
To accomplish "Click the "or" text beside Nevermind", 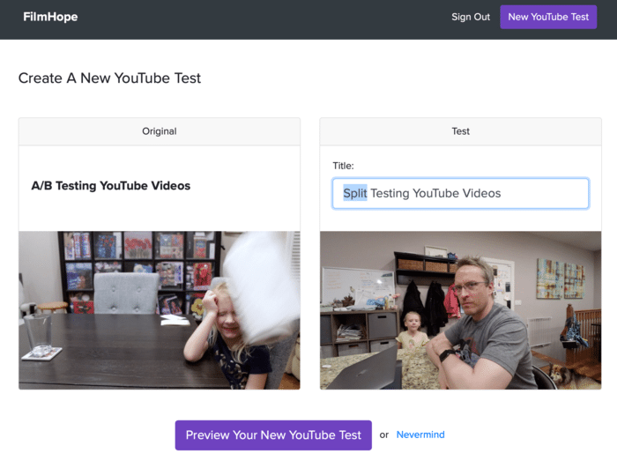I will (x=383, y=435).
